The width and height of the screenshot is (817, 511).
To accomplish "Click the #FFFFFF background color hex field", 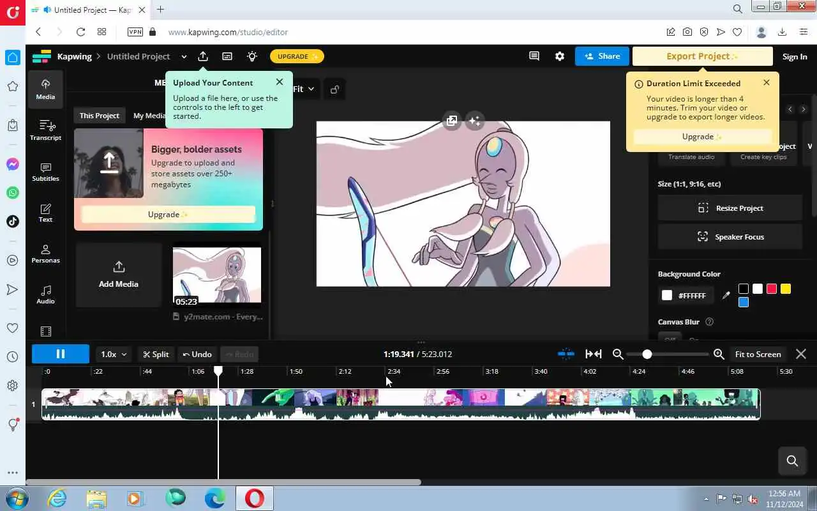I will 686,295.
